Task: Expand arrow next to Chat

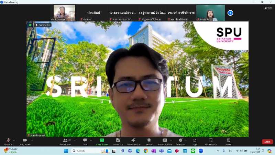Action: click(91, 140)
